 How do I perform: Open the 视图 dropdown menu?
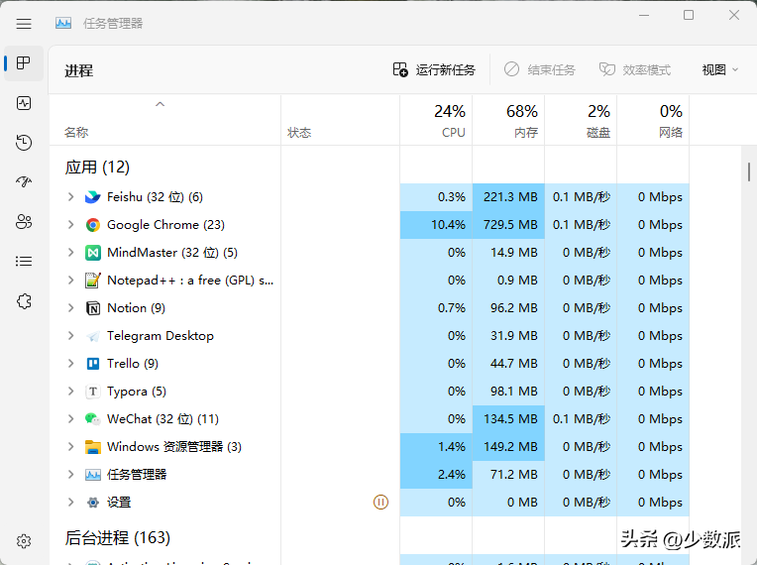(x=720, y=70)
